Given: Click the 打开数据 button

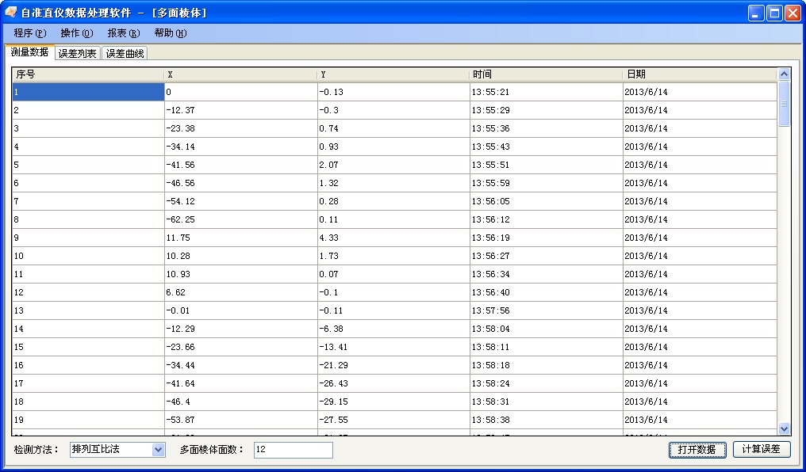Looking at the screenshot, I should [x=697, y=449].
